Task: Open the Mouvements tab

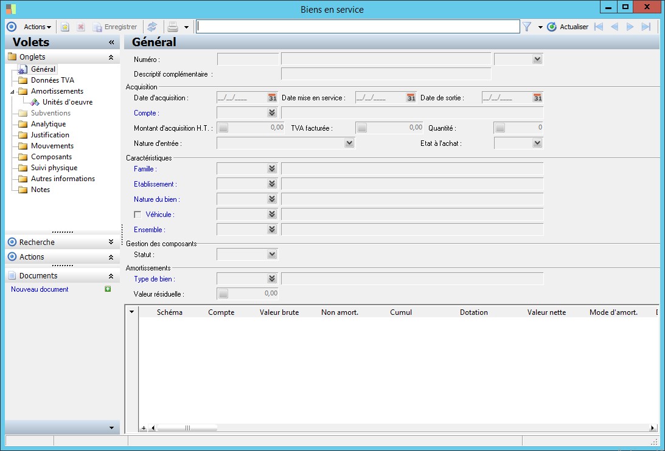Action: (x=52, y=146)
